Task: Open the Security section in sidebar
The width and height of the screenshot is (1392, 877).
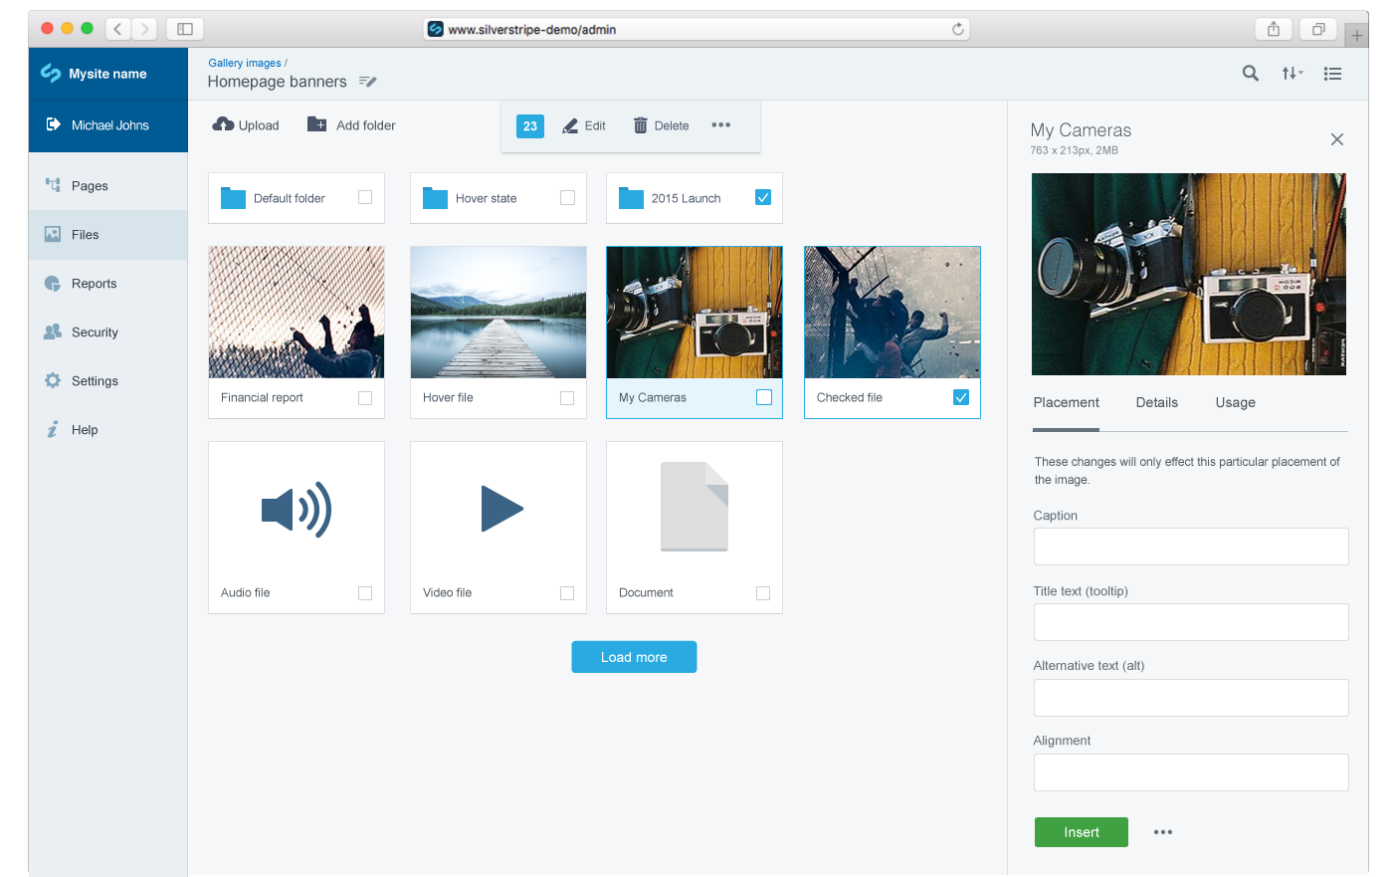Action: click(x=95, y=332)
